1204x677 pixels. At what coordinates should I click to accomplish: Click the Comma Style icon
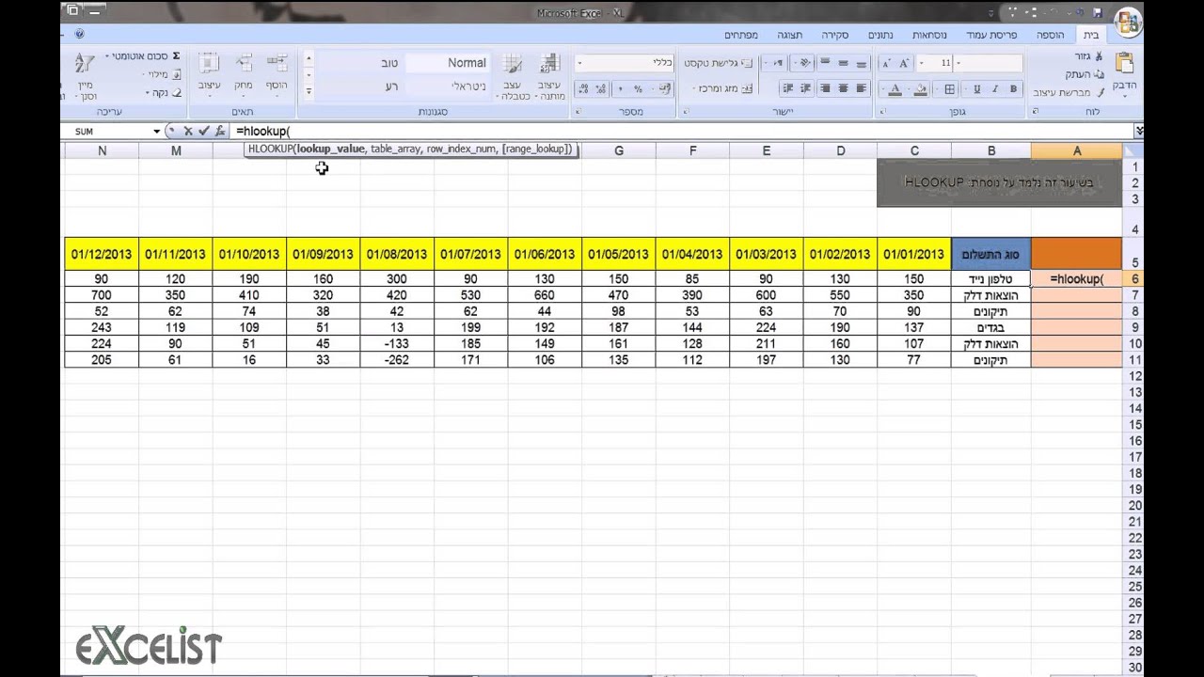click(x=619, y=89)
